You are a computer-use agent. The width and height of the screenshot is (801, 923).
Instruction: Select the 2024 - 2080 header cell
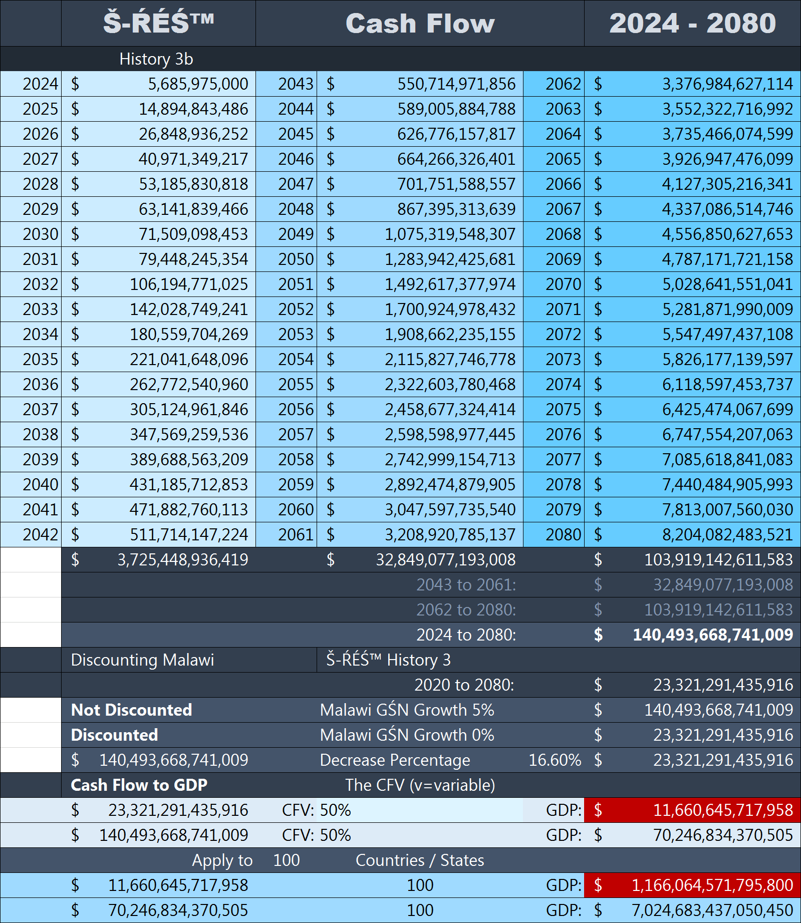pos(692,24)
